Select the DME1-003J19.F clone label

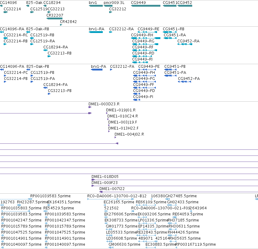tap(122, 122)
